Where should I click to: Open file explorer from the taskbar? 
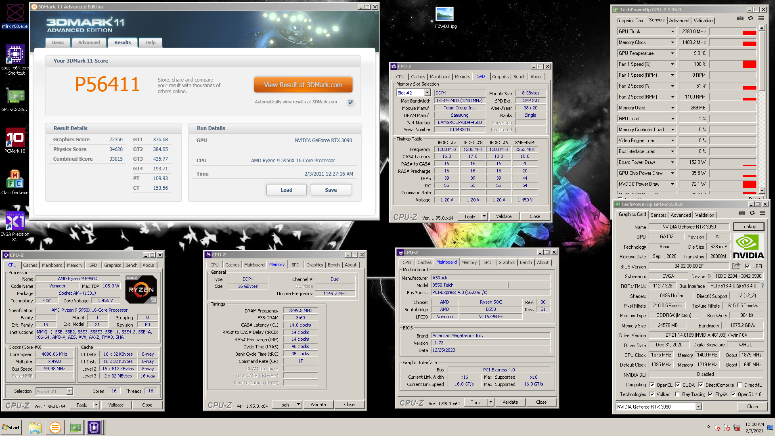tap(35, 428)
